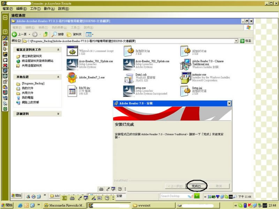The height and width of the screenshot is (209, 279).
Task: Open 網路上的芳鄰 in other places
Action: pos(30,102)
